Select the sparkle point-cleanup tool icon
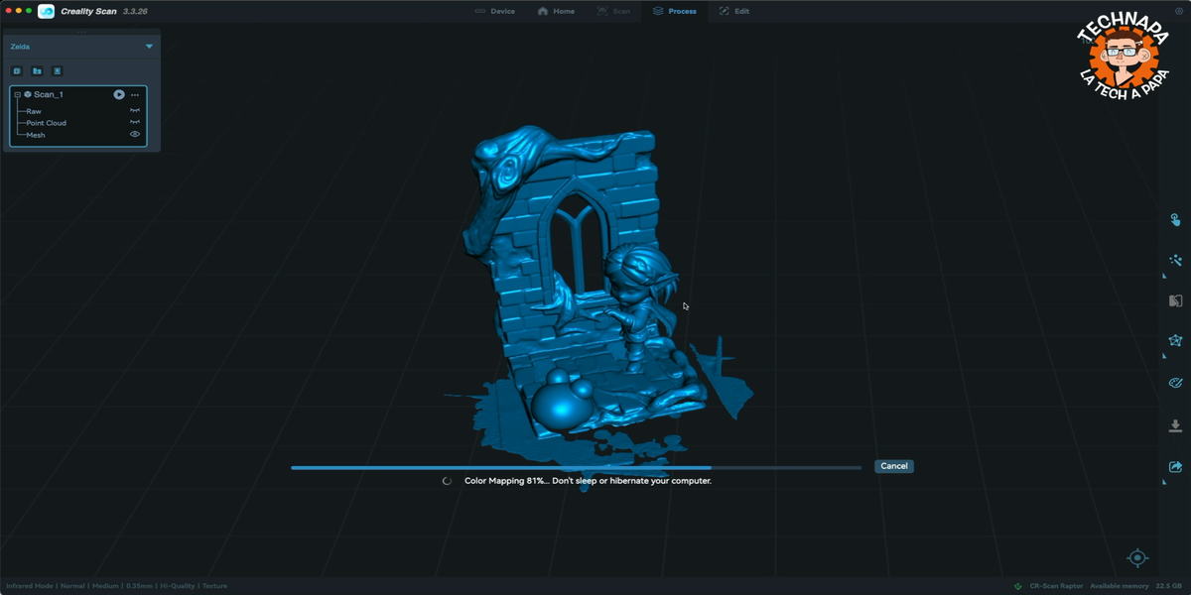The width and height of the screenshot is (1191, 595). [1175, 260]
